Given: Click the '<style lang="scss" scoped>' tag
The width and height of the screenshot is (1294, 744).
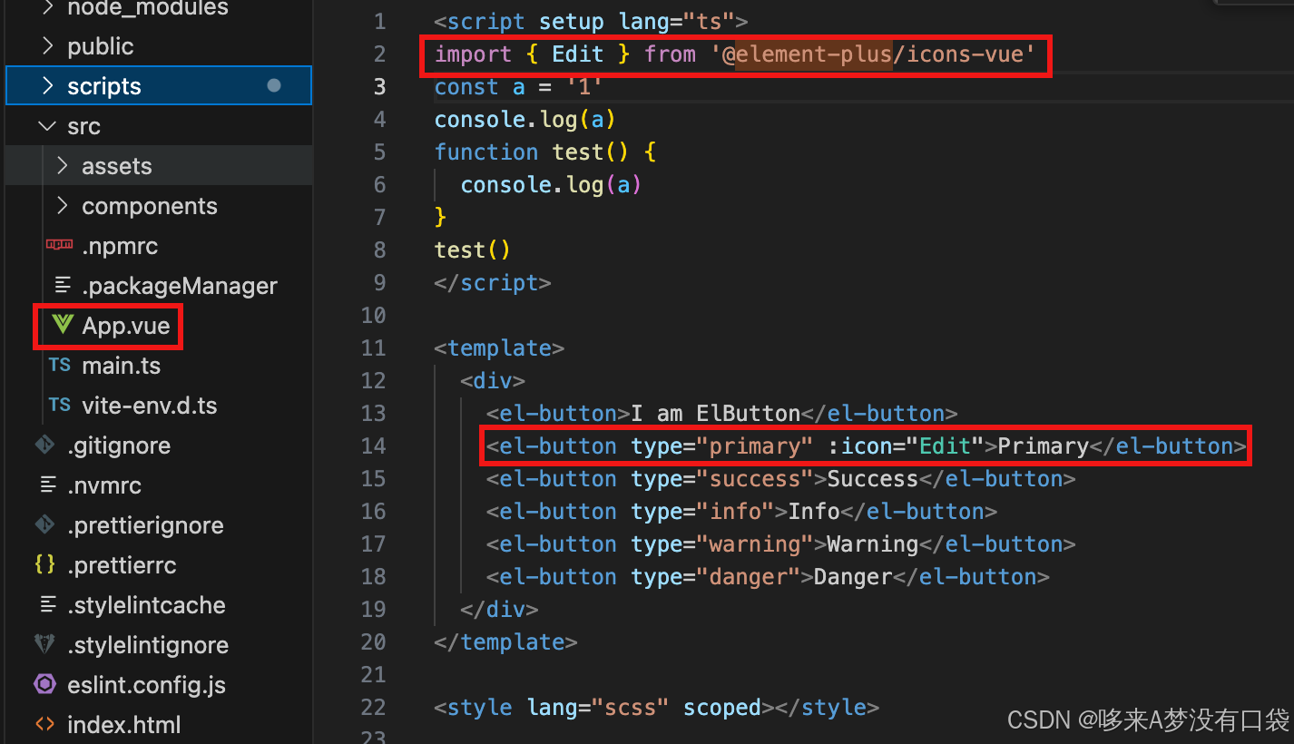Looking at the screenshot, I should [604, 707].
